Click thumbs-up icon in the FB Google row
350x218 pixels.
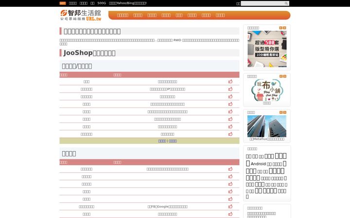230,206
